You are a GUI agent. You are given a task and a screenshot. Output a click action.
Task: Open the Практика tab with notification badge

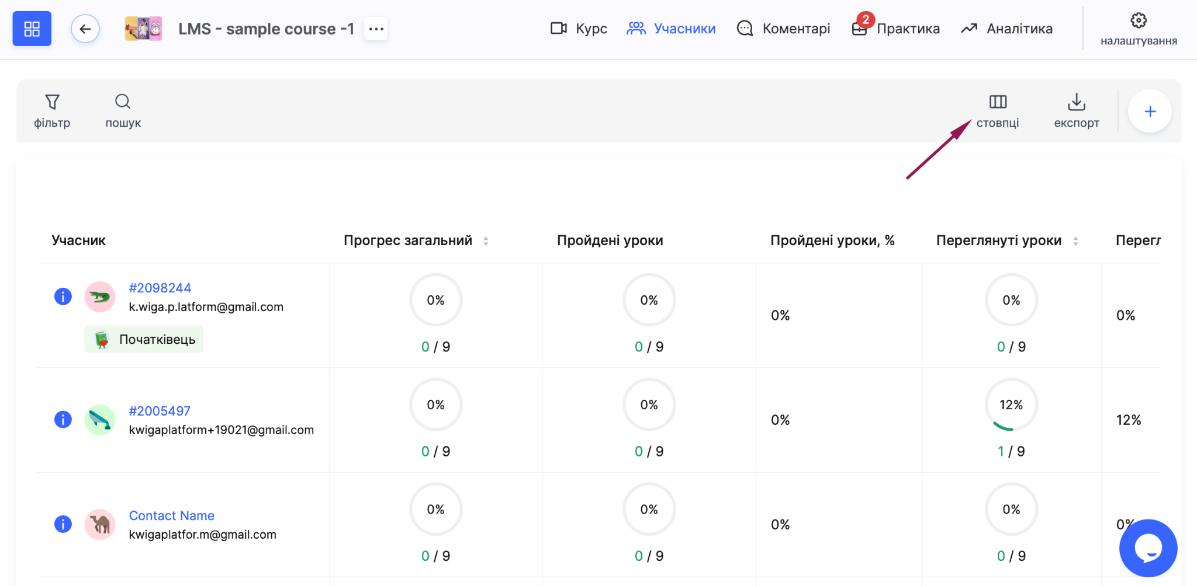click(x=895, y=27)
